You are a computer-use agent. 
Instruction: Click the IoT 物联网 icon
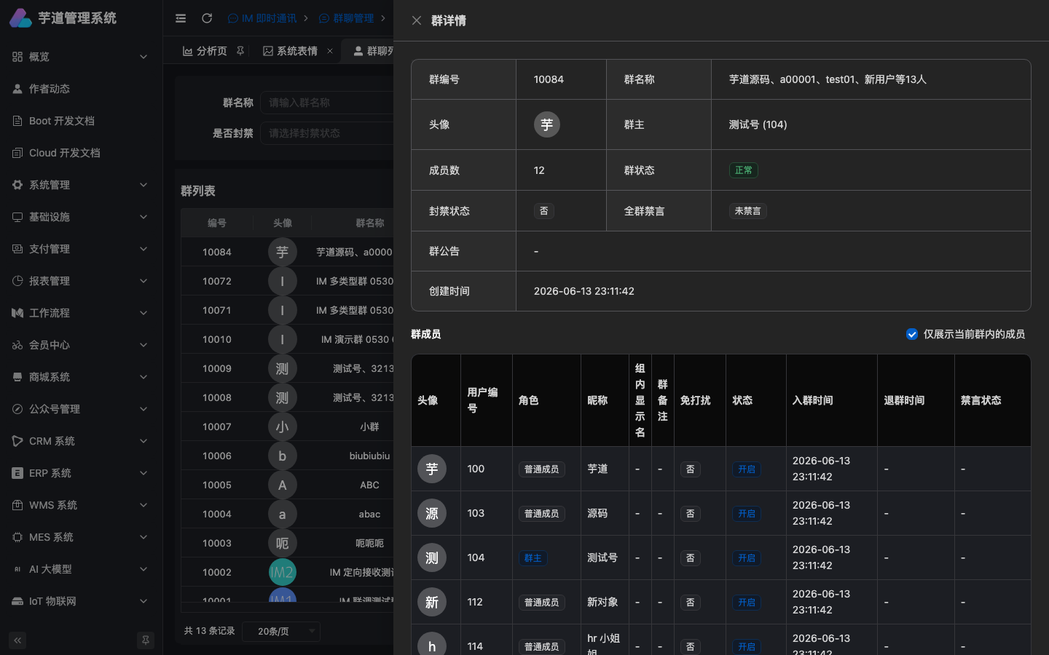tap(17, 601)
